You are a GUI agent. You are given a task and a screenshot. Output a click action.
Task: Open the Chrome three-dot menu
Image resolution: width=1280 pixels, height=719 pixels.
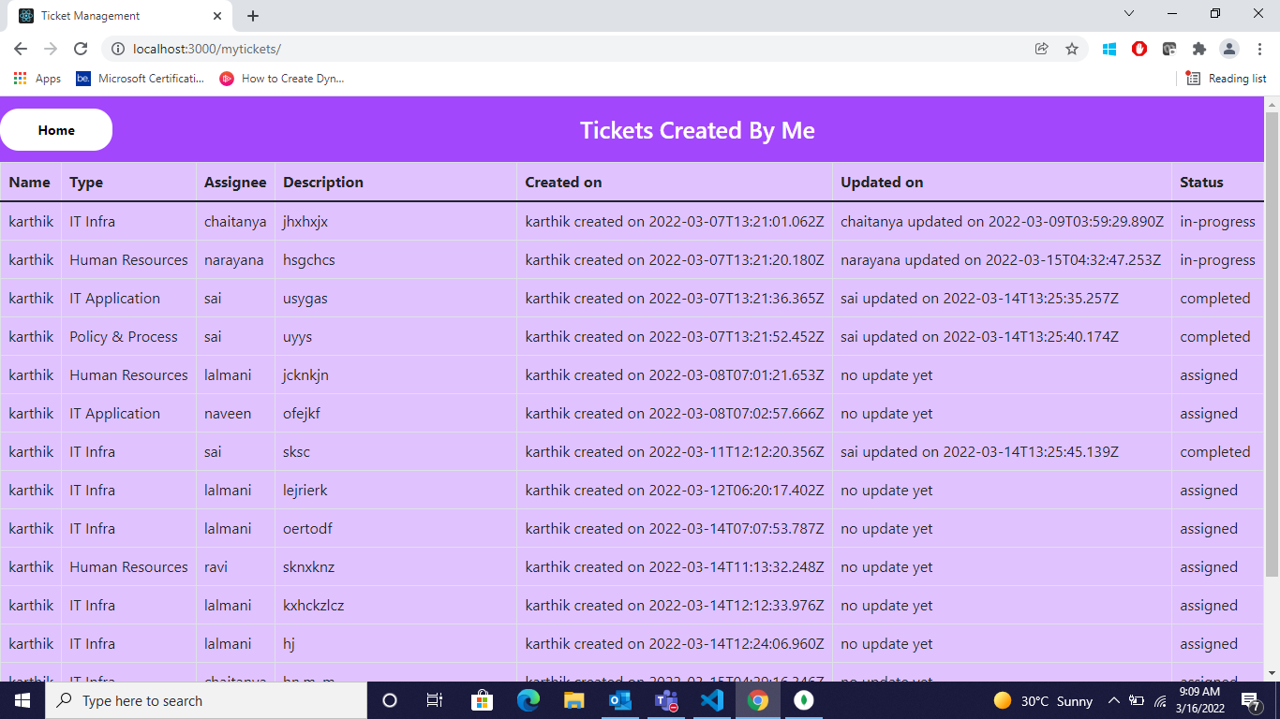click(1259, 49)
